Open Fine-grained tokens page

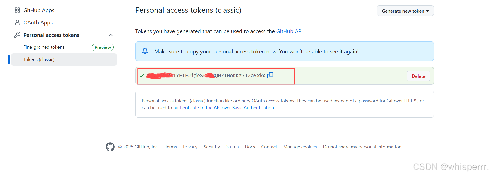[x=44, y=47]
